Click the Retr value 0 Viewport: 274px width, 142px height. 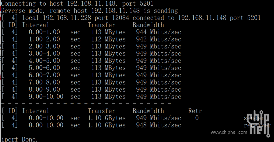(197, 118)
